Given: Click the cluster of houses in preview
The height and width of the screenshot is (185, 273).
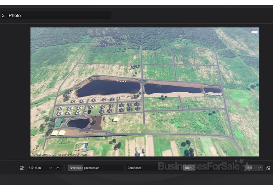Looking at the screenshot, I should pos(102,106).
